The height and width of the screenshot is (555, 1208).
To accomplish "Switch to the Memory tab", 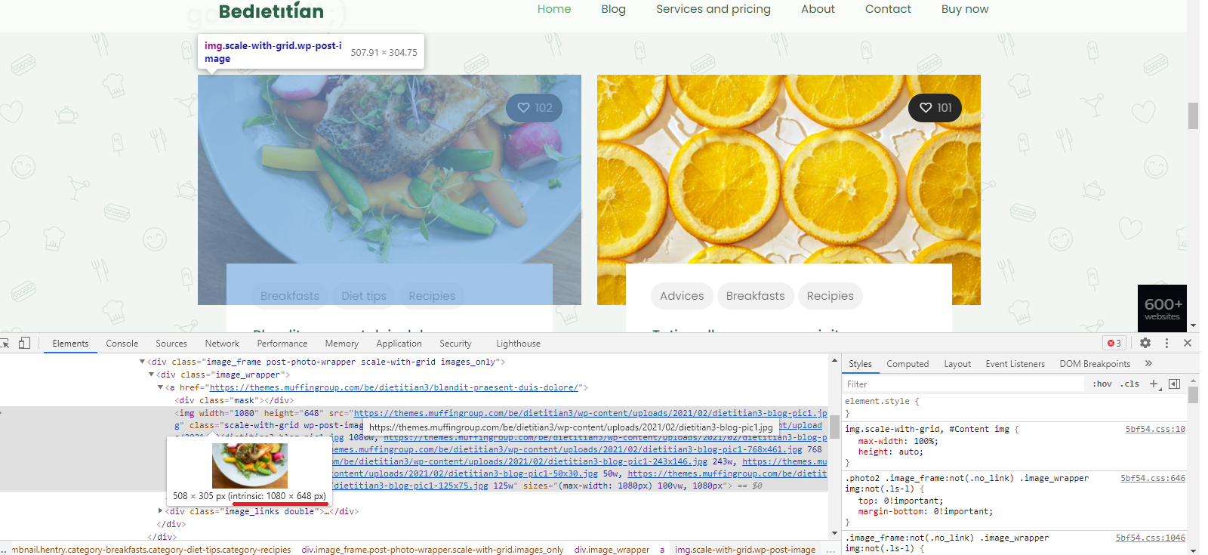I will 342,344.
